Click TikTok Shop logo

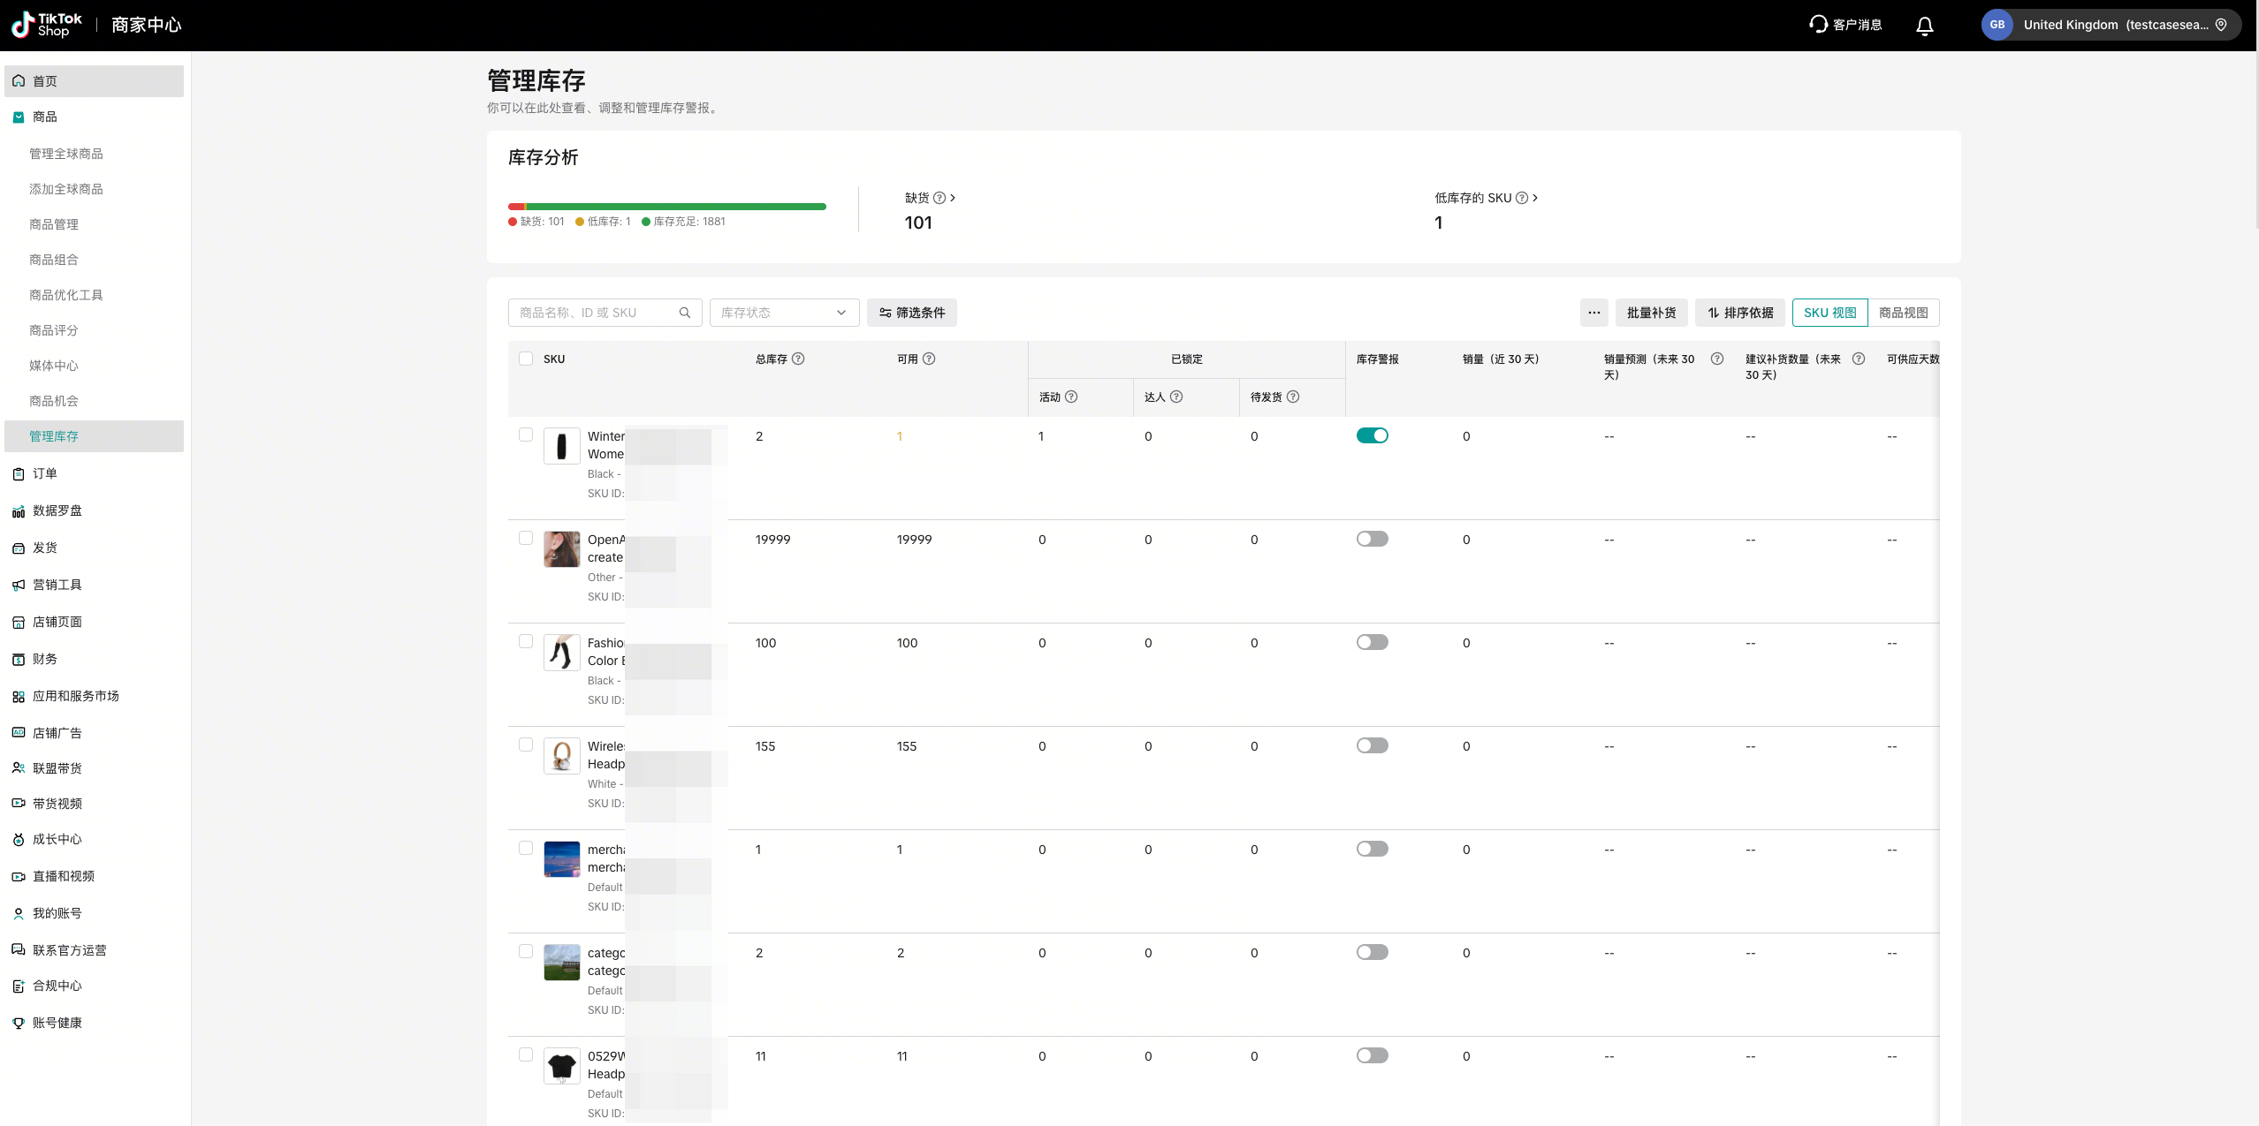coord(47,25)
